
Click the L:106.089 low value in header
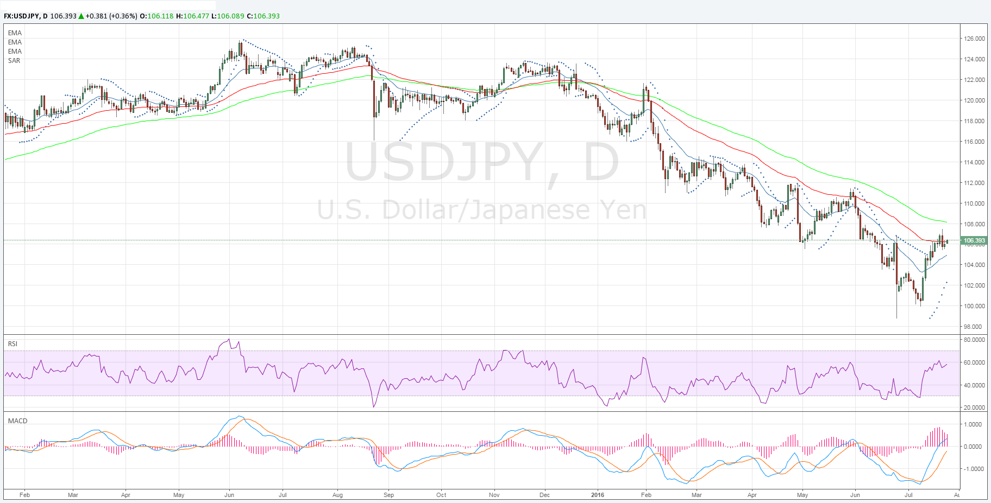point(228,16)
